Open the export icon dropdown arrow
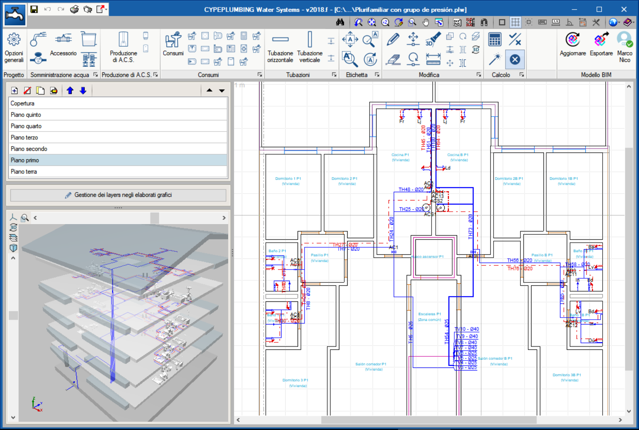This screenshot has width=639, height=430. point(106,9)
